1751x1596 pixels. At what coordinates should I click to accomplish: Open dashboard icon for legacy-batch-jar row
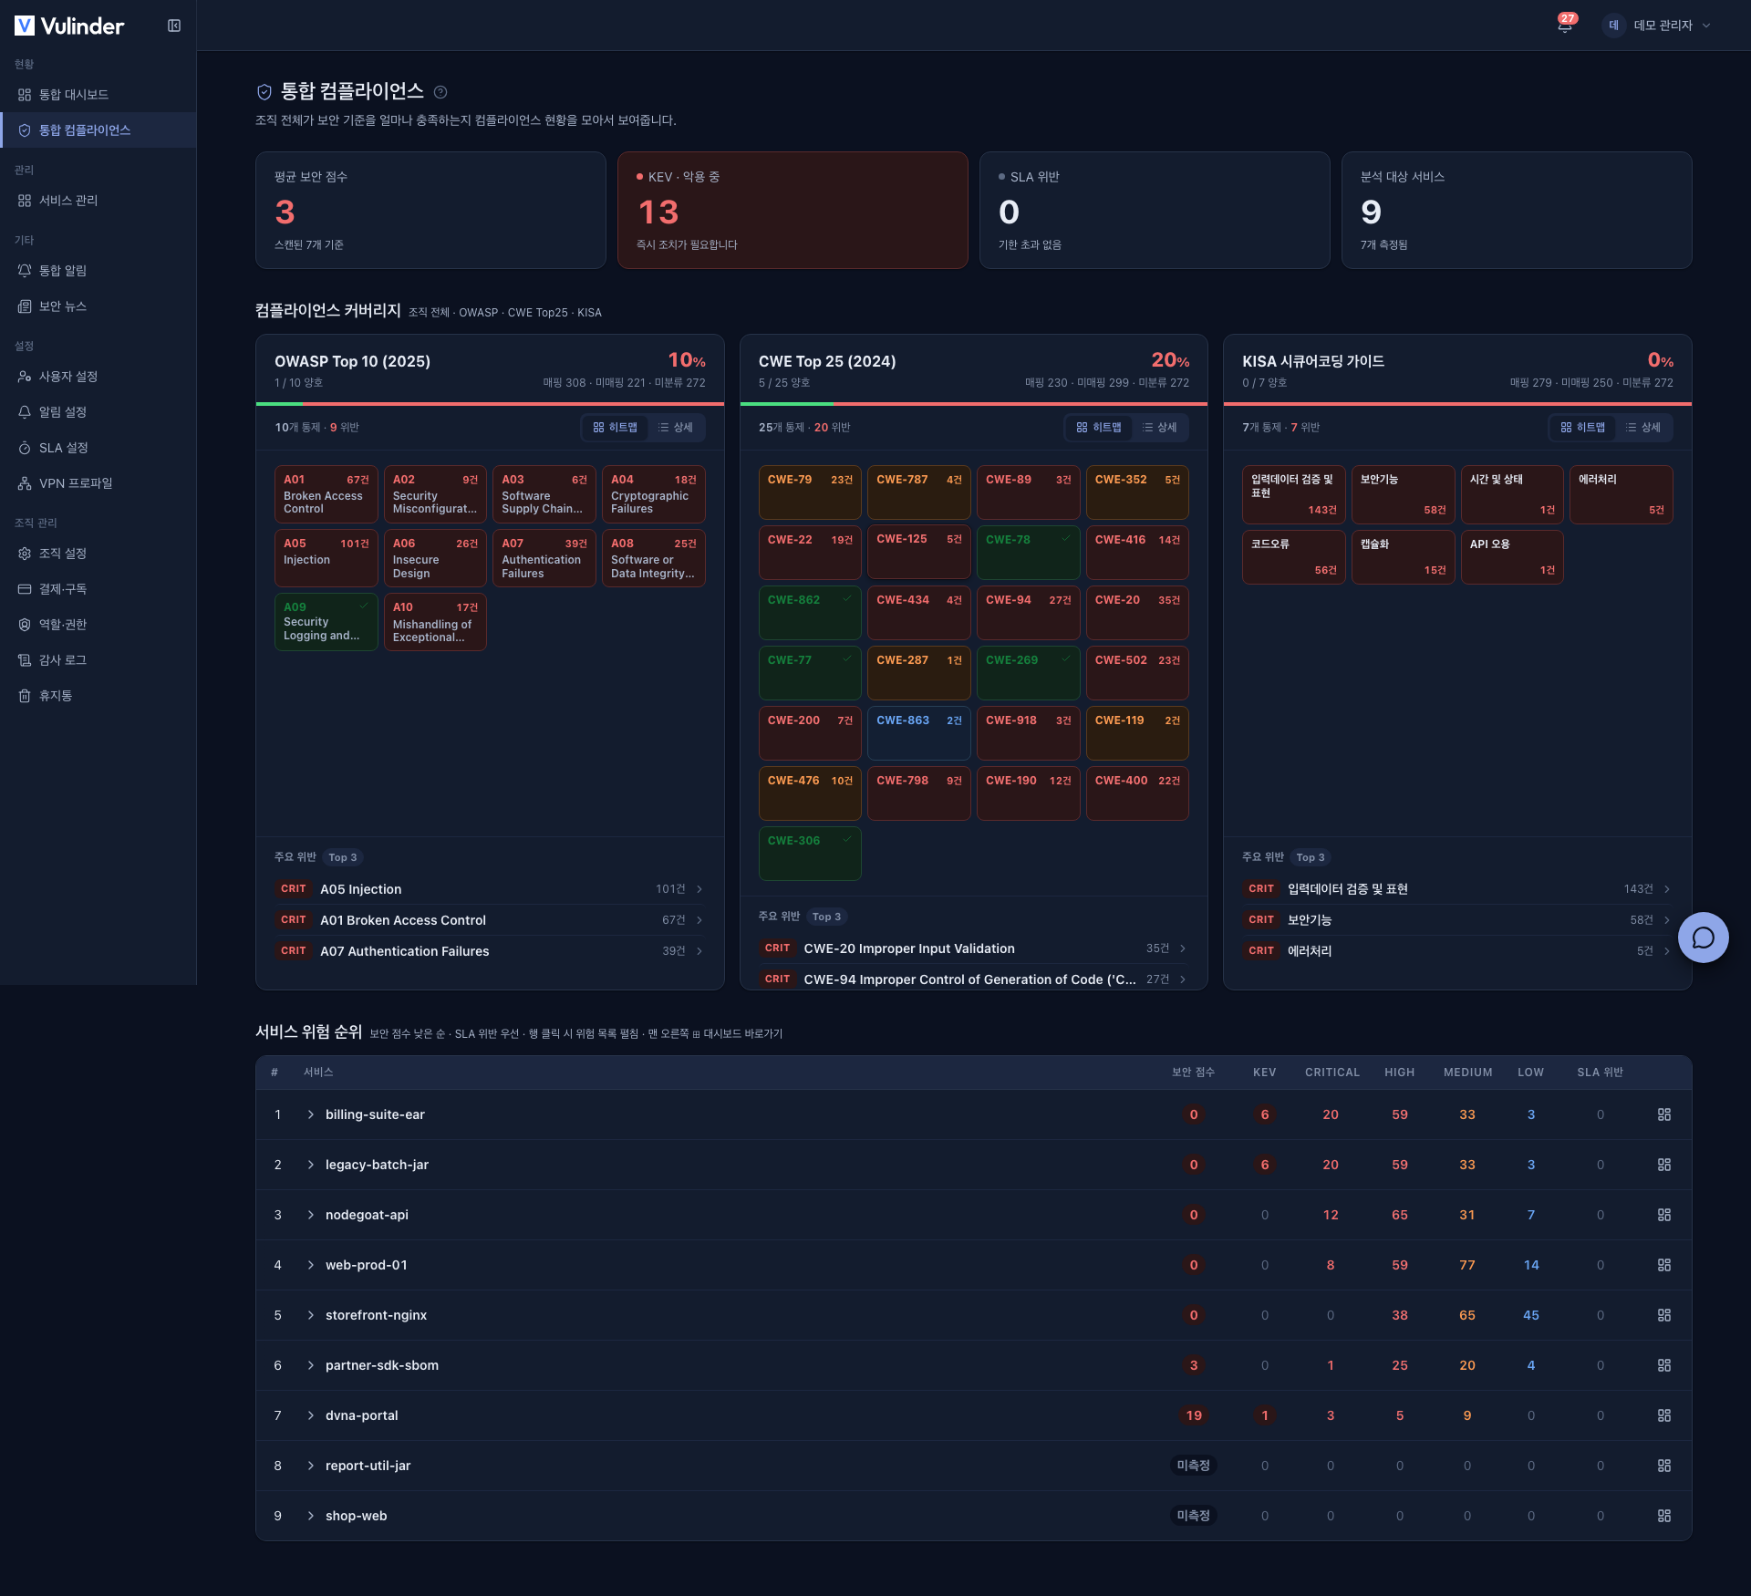click(x=1664, y=1165)
